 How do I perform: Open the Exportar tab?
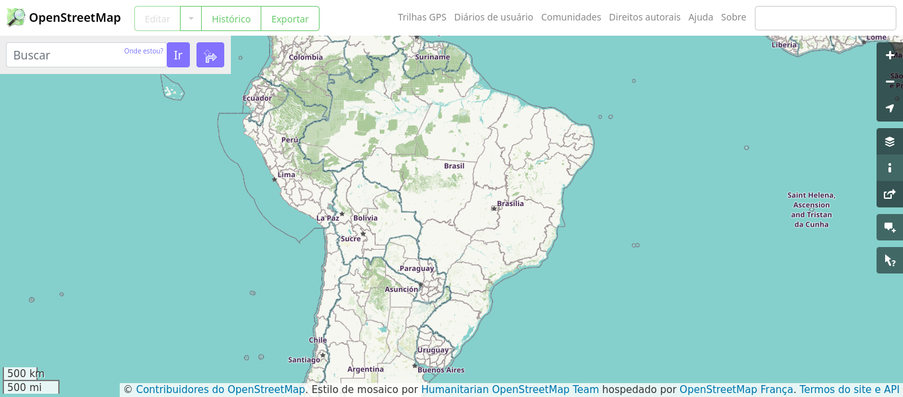(x=290, y=18)
